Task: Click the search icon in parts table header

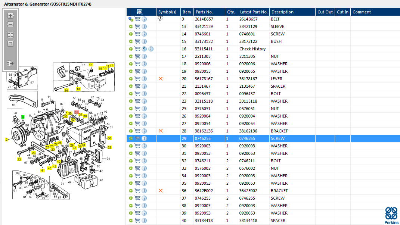Action: pyautogui.click(x=140, y=12)
